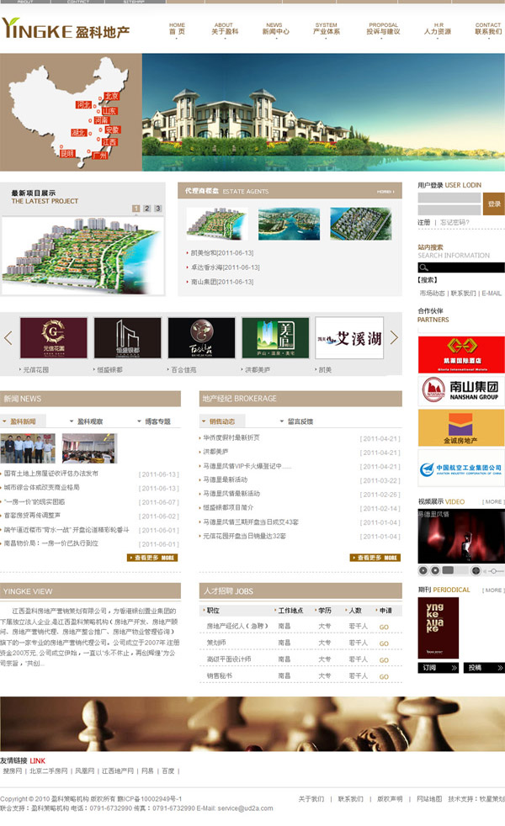Viewport: 505px width, 826px height.
Task: Select 北京 on the China map
Action: (112, 97)
